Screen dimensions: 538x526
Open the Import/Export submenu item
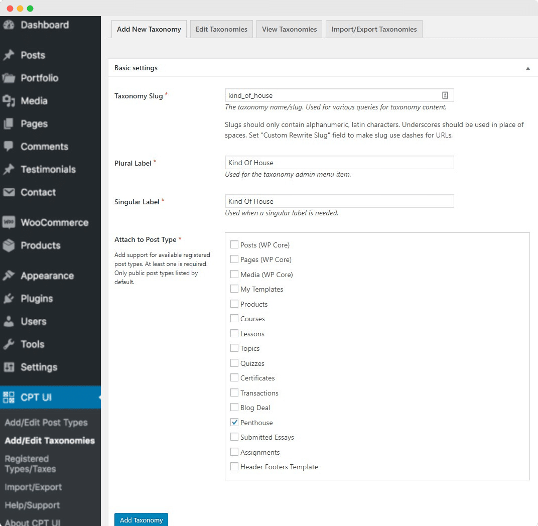point(33,487)
